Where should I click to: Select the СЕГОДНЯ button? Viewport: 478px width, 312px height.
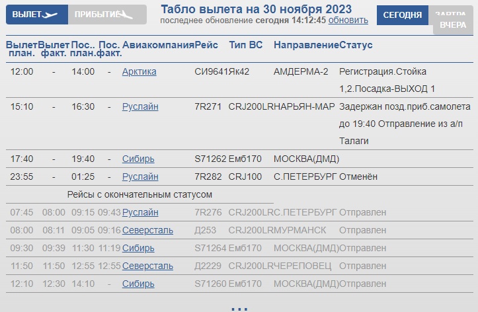[403, 15]
